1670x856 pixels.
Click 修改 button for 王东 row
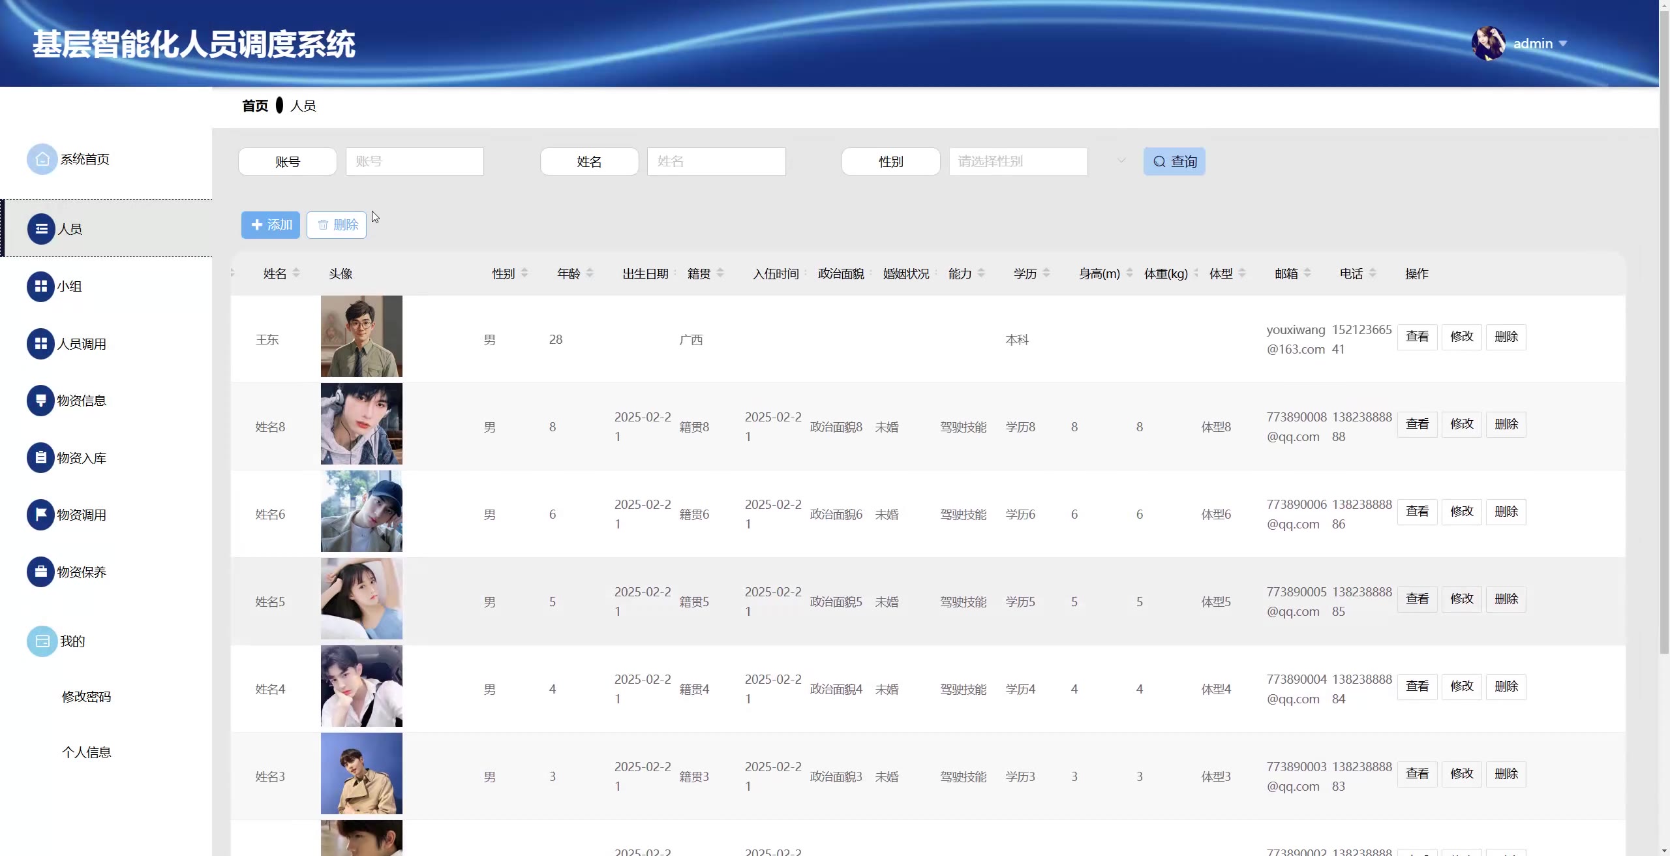pyautogui.click(x=1461, y=337)
